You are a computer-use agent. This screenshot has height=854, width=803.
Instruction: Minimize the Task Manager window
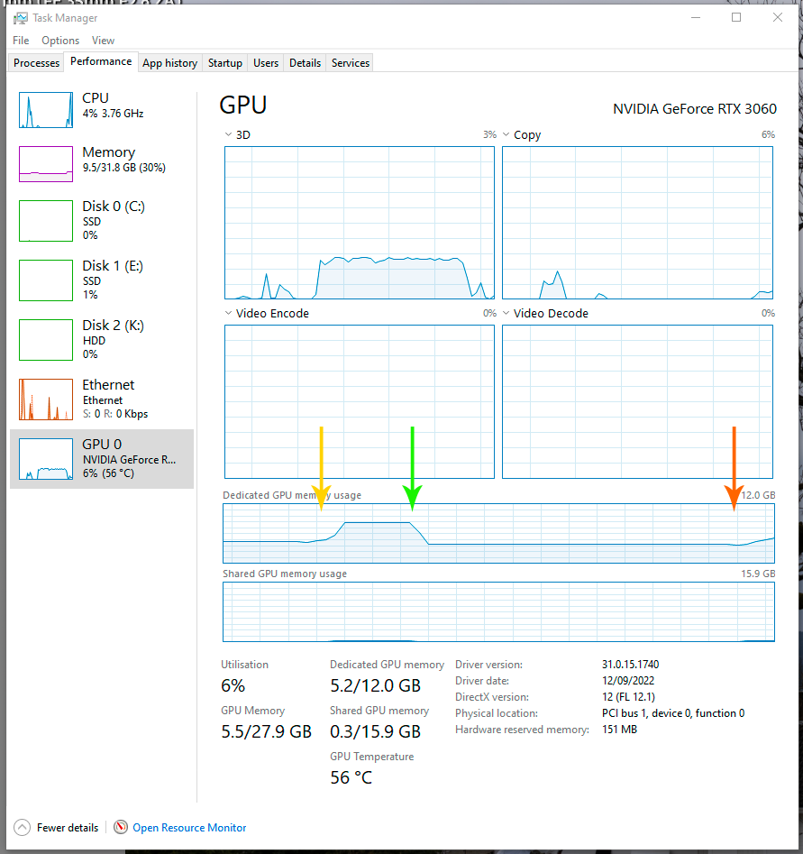pos(695,17)
